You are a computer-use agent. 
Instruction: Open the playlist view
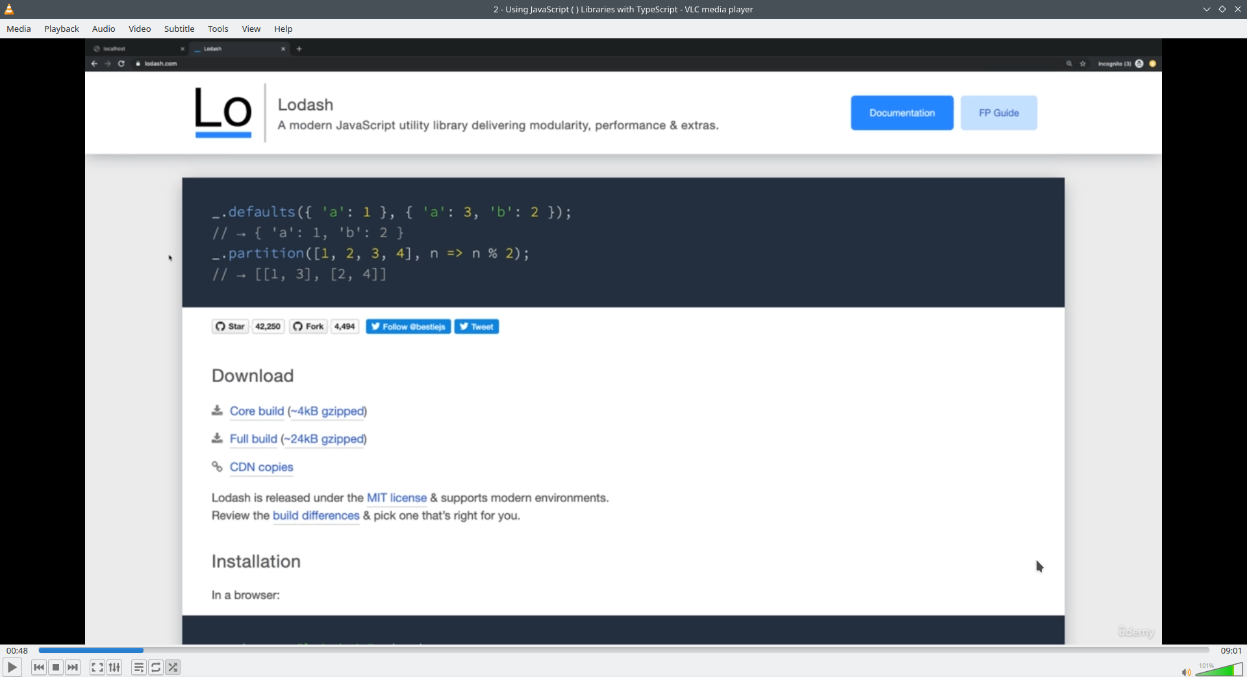pyautogui.click(x=138, y=667)
